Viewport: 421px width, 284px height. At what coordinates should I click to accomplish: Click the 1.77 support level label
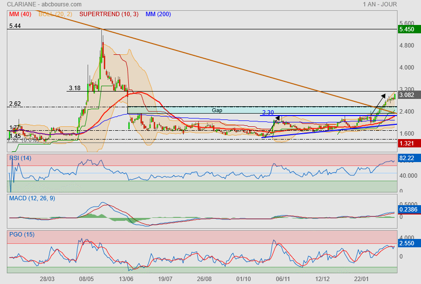coord(15,128)
